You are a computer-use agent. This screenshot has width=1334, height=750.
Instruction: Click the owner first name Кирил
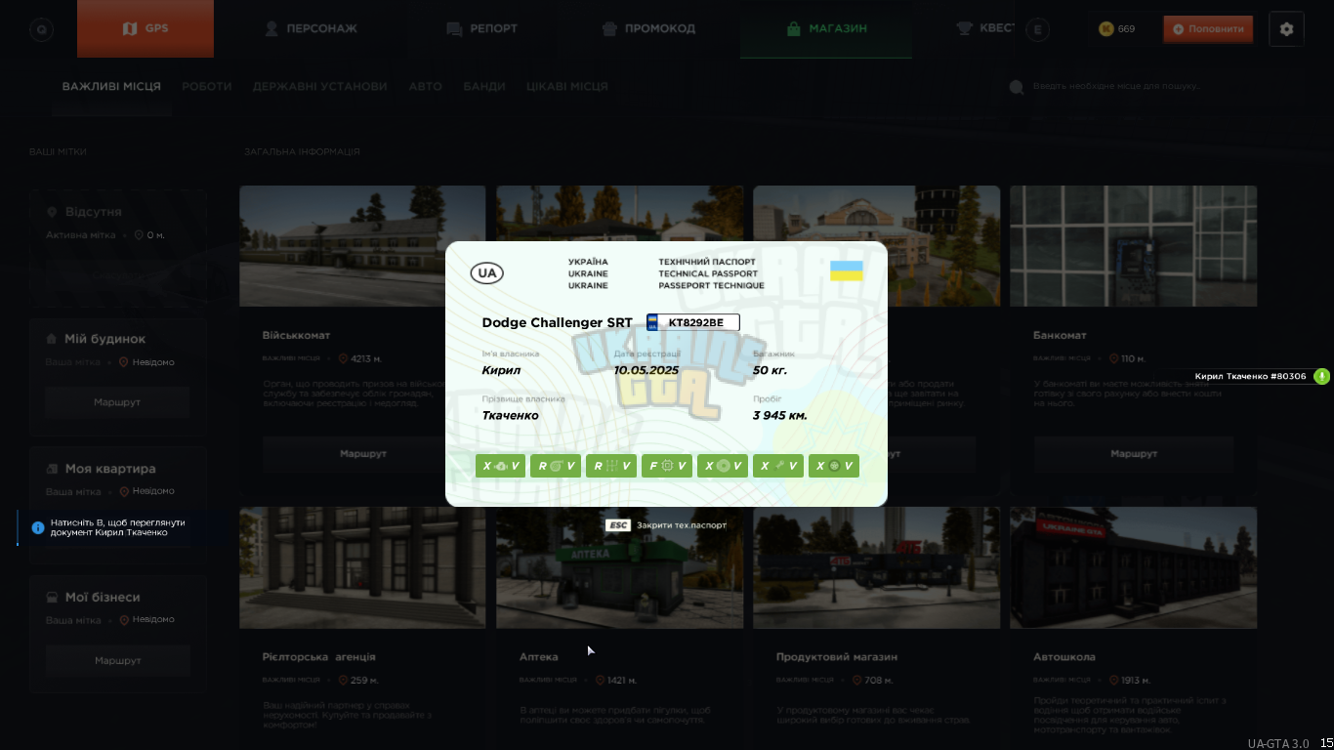tap(501, 371)
